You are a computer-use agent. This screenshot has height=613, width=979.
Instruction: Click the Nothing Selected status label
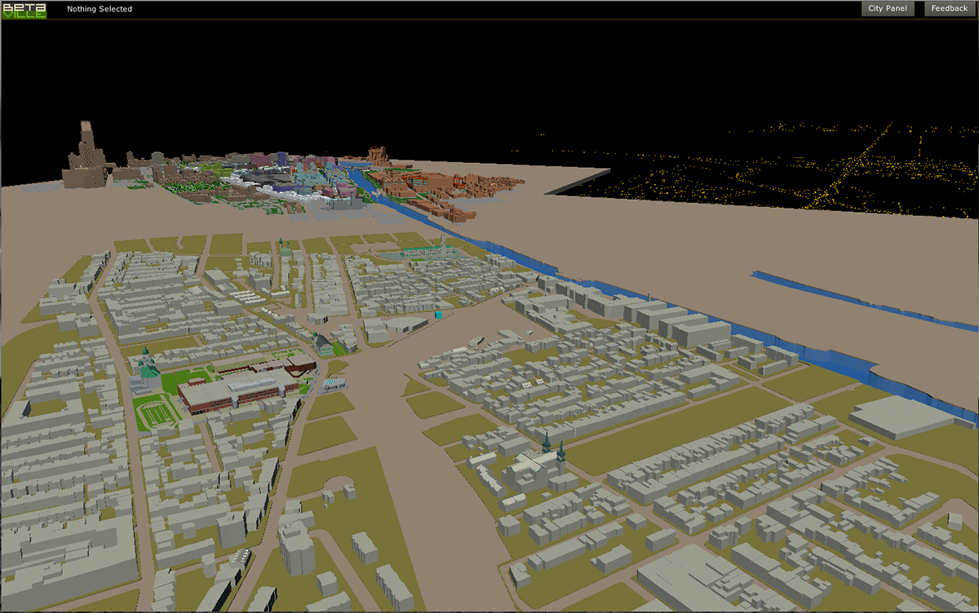point(100,9)
